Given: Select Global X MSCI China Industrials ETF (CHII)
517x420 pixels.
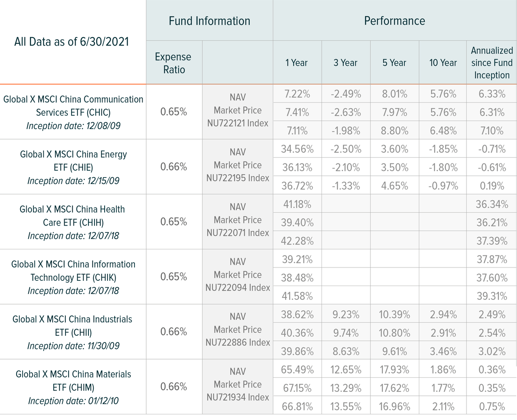Looking at the screenshot, I should tap(73, 326).
